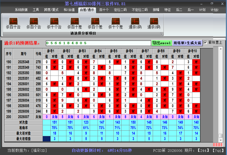Expand the ribbon group dialog launcher
This screenshot has height=155, width=227.
click(161, 34)
